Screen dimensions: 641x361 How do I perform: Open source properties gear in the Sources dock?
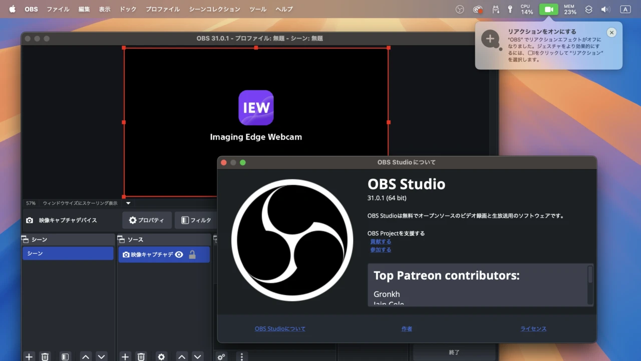pos(161,356)
